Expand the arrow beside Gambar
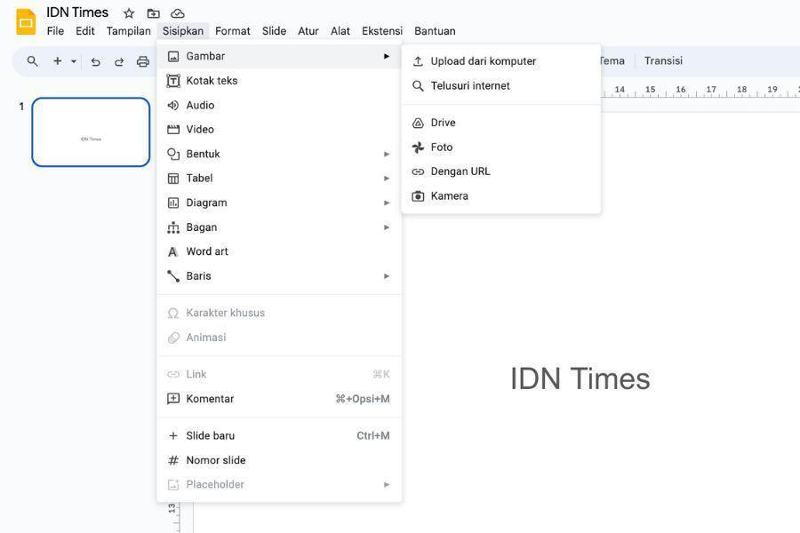800x533 pixels. (387, 56)
